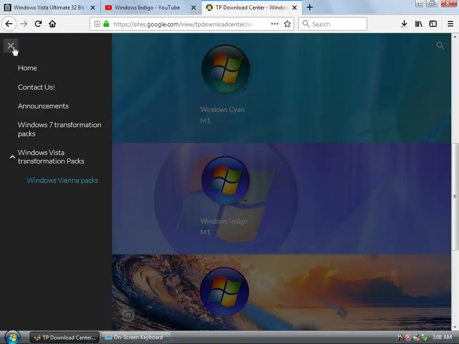Click the vertical scrollbar thumb

tap(455, 197)
